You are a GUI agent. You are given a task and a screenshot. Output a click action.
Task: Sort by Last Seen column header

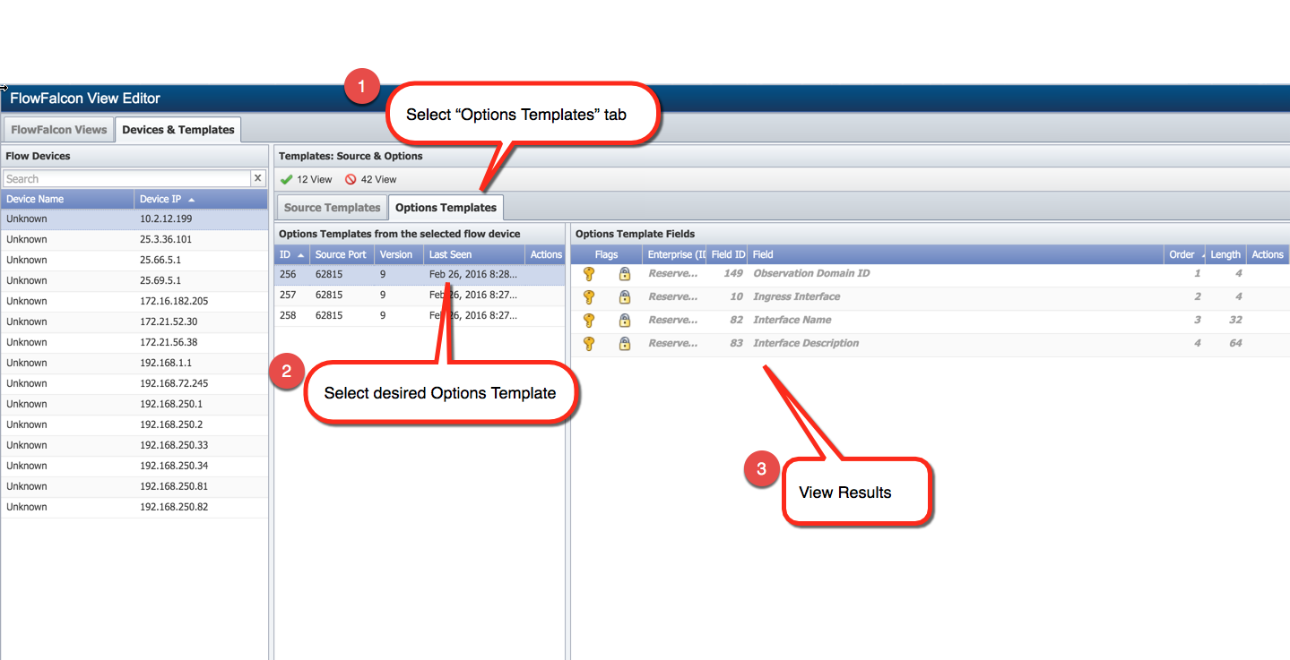point(473,254)
